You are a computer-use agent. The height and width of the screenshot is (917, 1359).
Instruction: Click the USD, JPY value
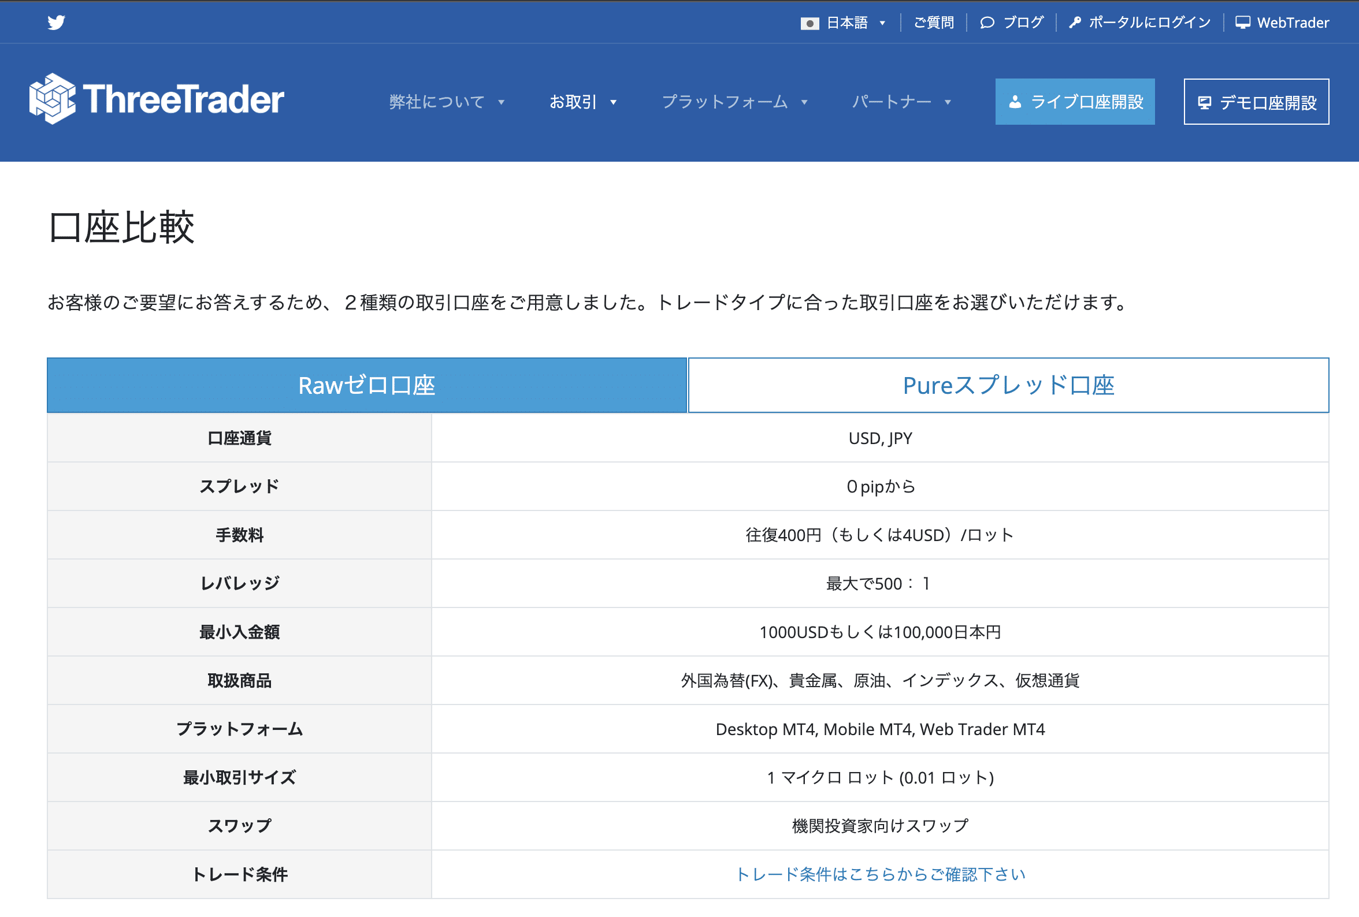click(x=880, y=438)
